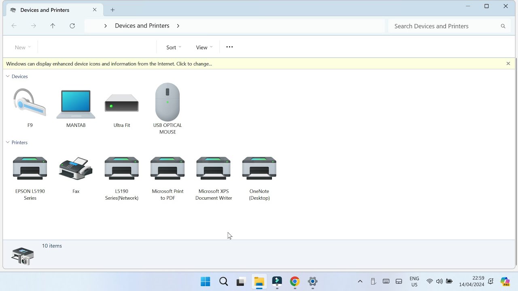
Task: Add a new Explorer tab
Action: pyautogui.click(x=113, y=10)
